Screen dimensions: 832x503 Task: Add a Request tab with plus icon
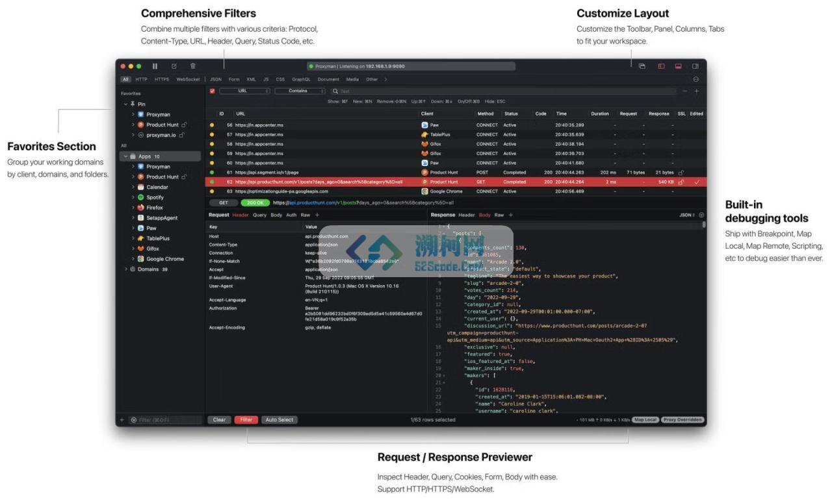click(x=317, y=215)
